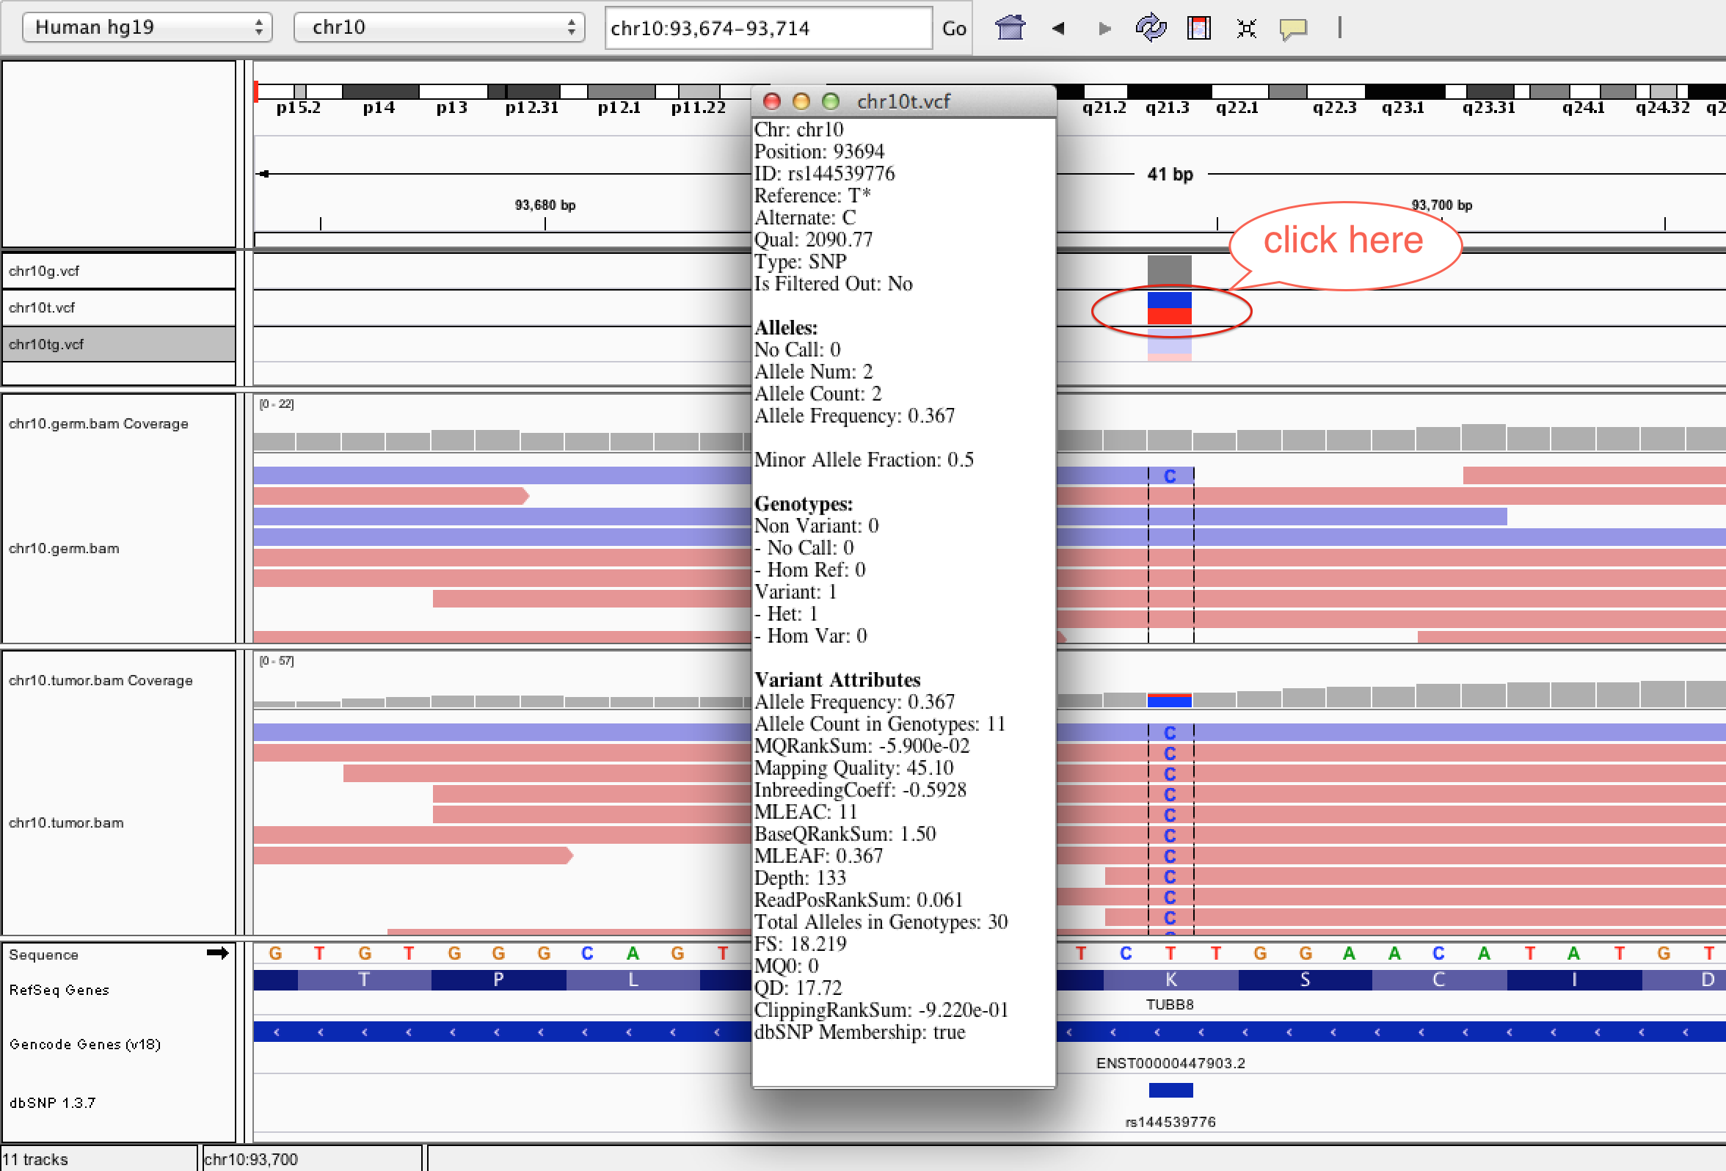
Task: Click the Home icon in toolbar
Action: pos(1010,28)
